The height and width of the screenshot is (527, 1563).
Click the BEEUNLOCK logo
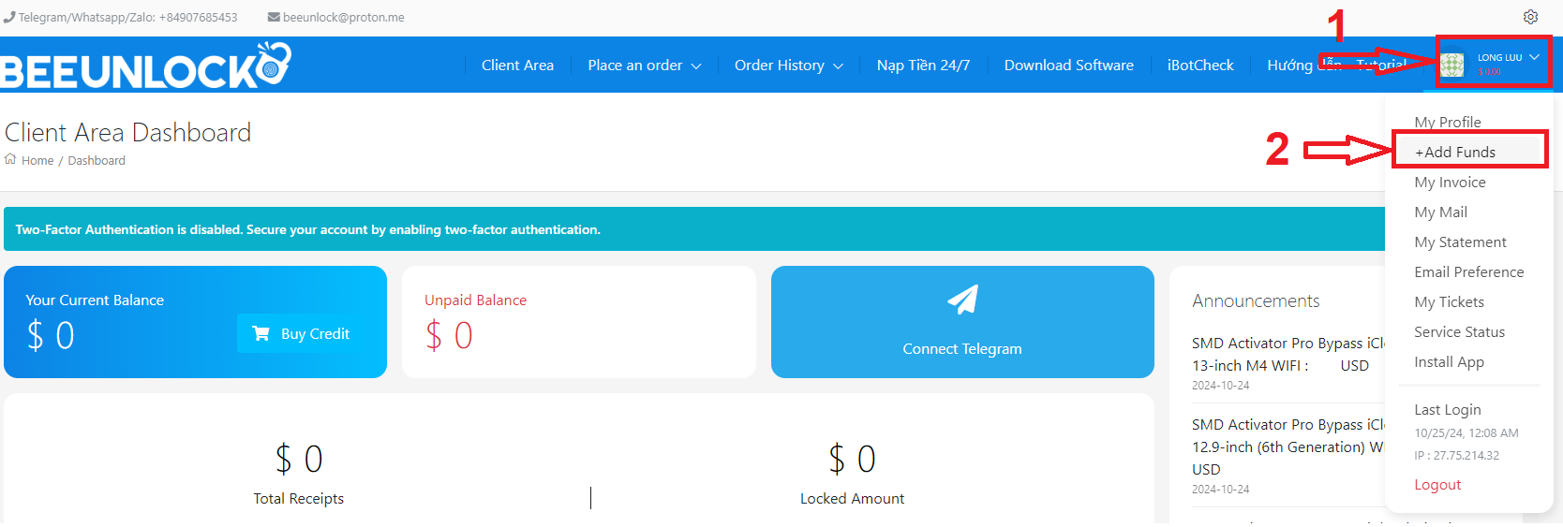coord(145,66)
